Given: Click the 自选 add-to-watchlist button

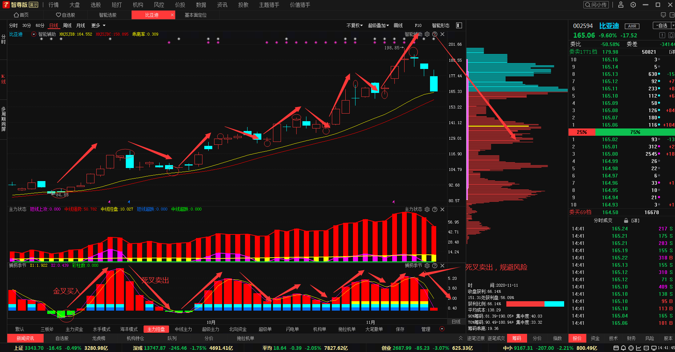Looking at the screenshot, I should pyautogui.click(x=662, y=25).
